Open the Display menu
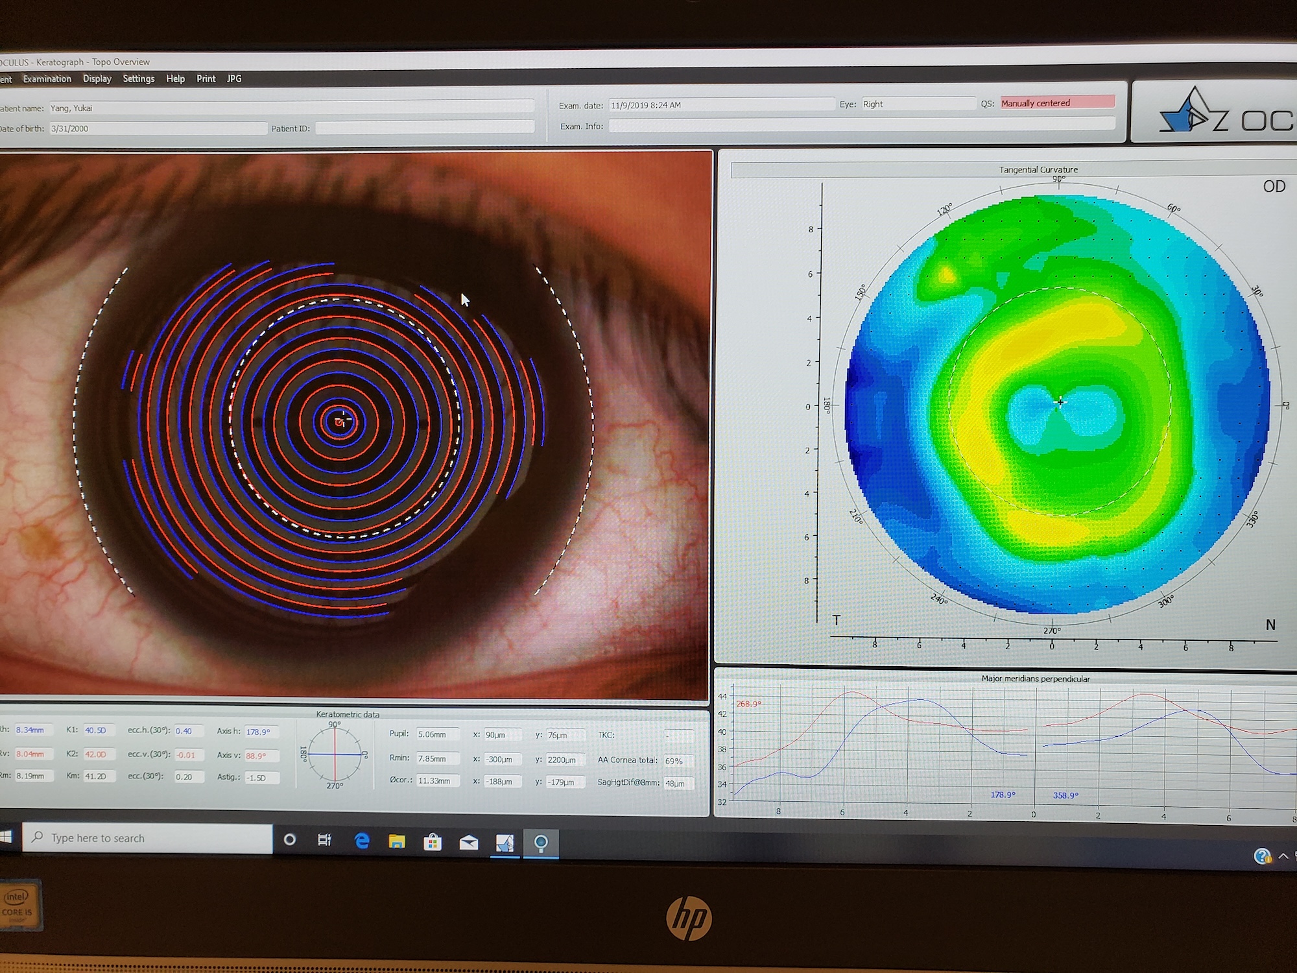The height and width of the screenshot is (973, 1297). point(97,78)
